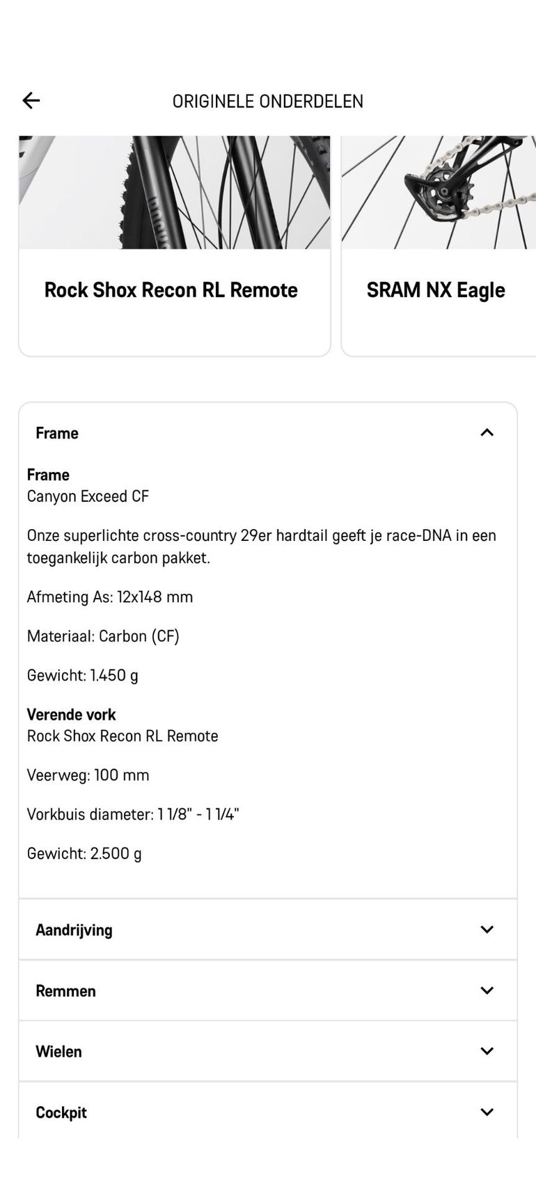
Task: Select the Cockpit accordion label
Action: point(61,1112)
